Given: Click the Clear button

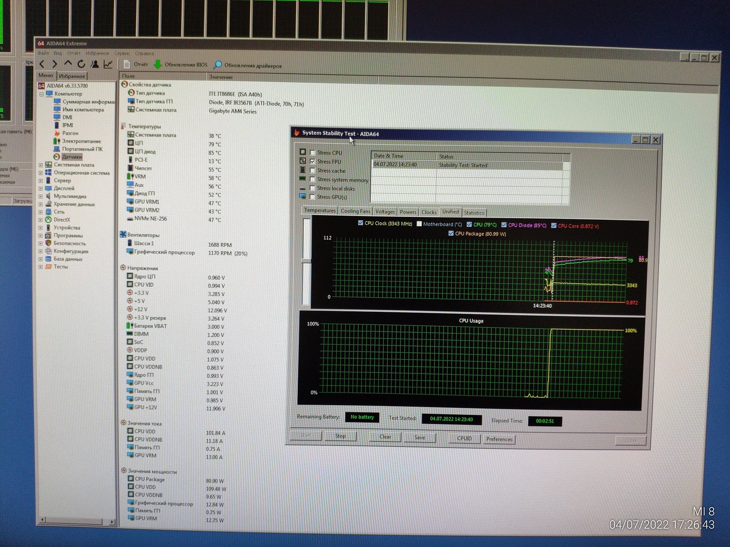Looking at the screenshot, I should click(385, 437).
